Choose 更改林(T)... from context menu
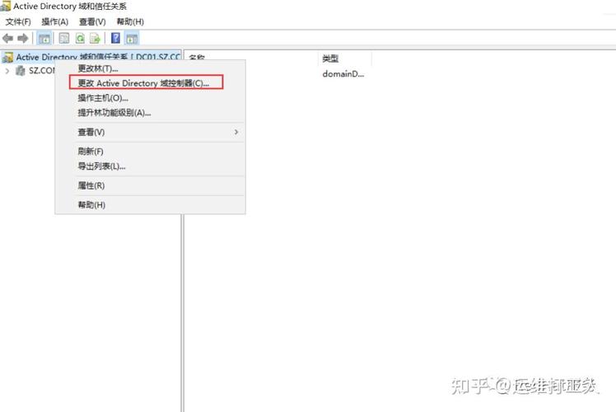Viewport: 616px width, 412px height. [x=150, y=68]
